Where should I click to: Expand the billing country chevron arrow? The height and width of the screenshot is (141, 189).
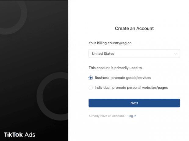pyautogui.click(x=176, y=54)
